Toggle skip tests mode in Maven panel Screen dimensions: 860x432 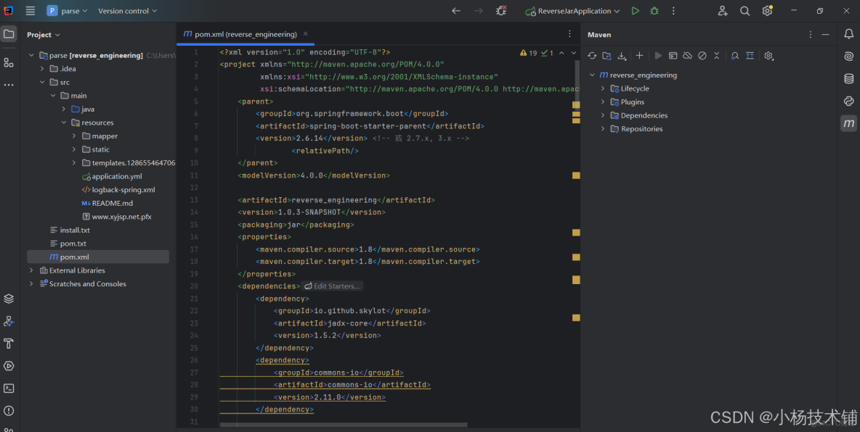pyautogui.click(x=702, y=55)
